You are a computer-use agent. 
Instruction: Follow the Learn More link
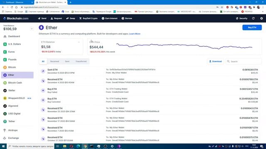click(x=135, y=34)
